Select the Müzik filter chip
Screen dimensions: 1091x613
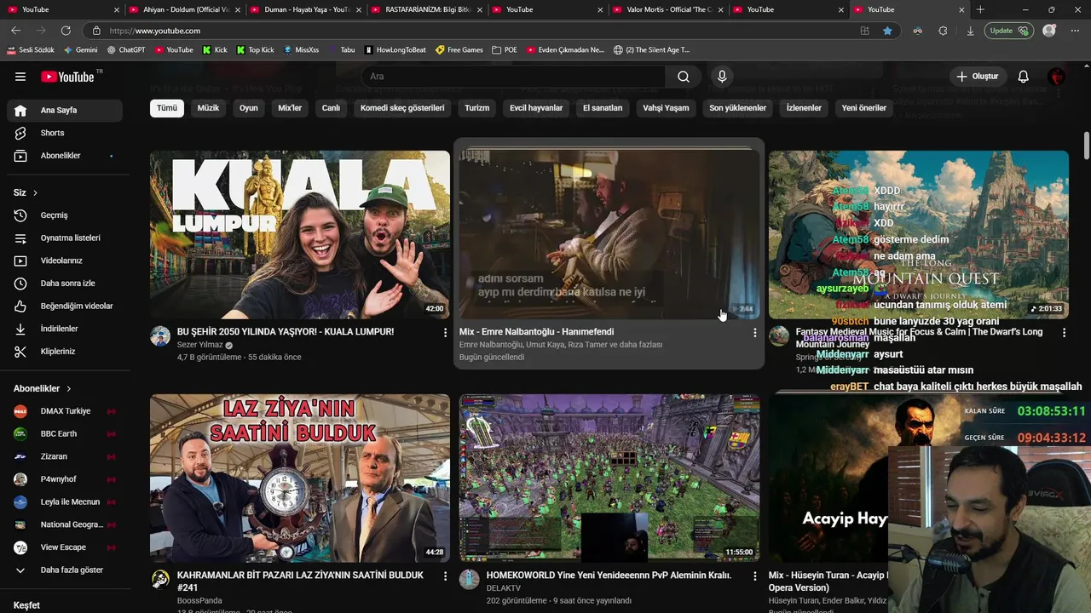click(x=208, y=108)
